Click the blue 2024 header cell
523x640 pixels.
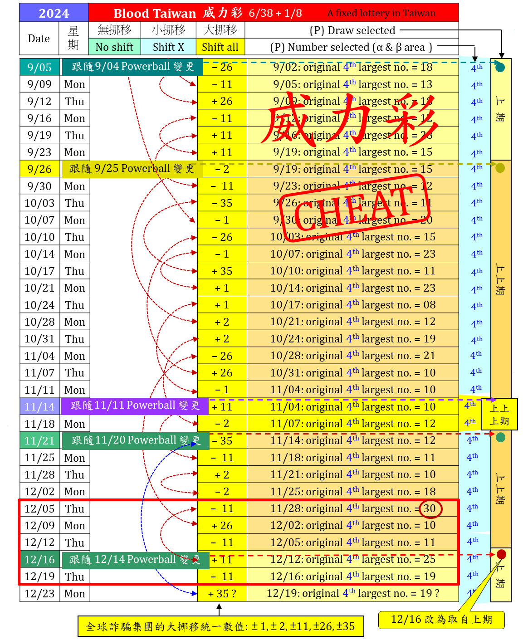[x=54, y=13]
